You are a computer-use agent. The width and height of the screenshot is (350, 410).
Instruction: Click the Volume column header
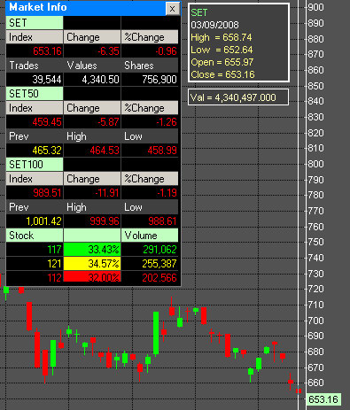[x=150, y=236]
